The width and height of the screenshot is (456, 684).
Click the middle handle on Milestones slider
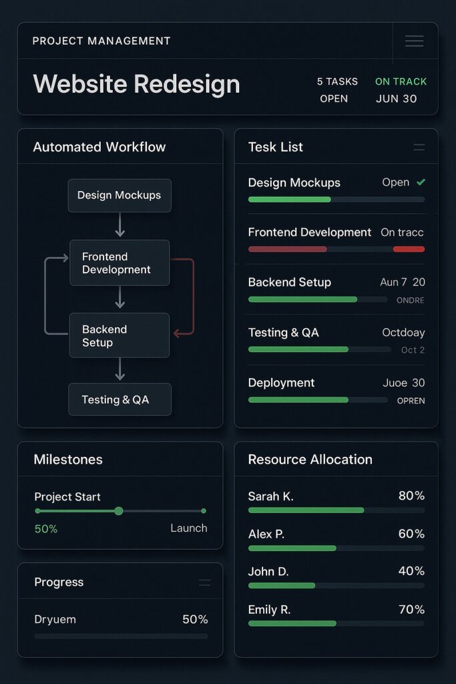click(x=119, y=511)
